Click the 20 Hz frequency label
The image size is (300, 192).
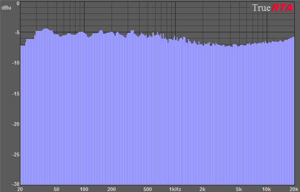click(20, 189)
